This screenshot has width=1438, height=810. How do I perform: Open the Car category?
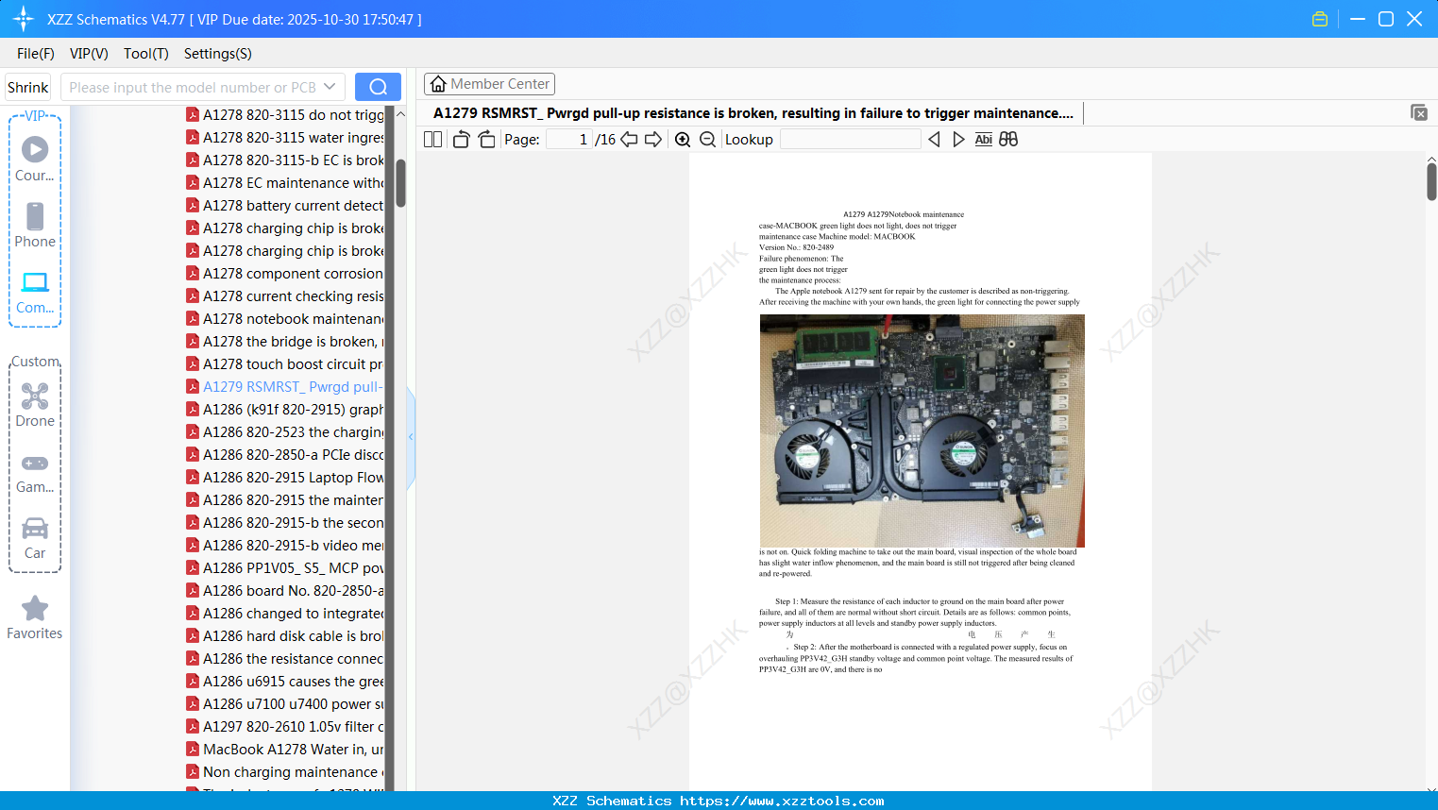[35, 528]
